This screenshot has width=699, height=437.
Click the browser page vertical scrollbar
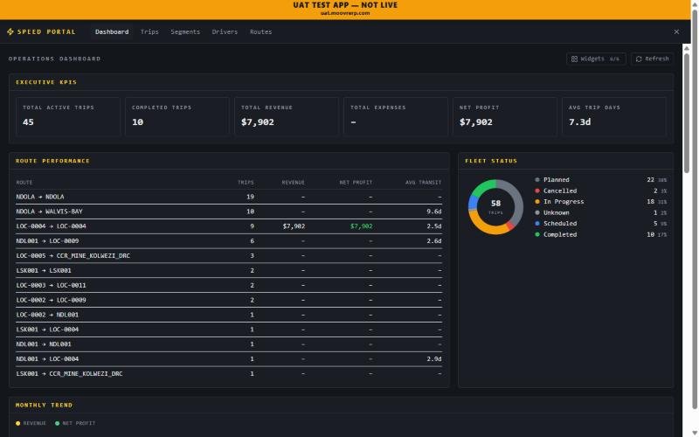pyautogui.click(x=695, y=210)
